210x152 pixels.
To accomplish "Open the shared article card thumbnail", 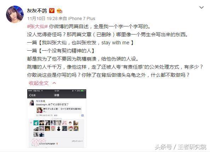I will pyautogui.click(x=40, y=110).
